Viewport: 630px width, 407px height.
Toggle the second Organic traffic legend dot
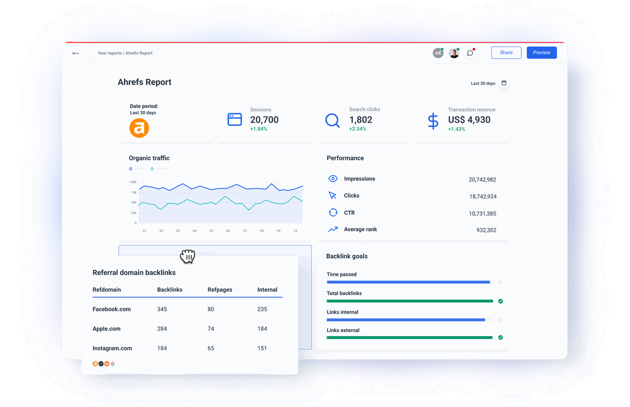[x=152, y=168]
